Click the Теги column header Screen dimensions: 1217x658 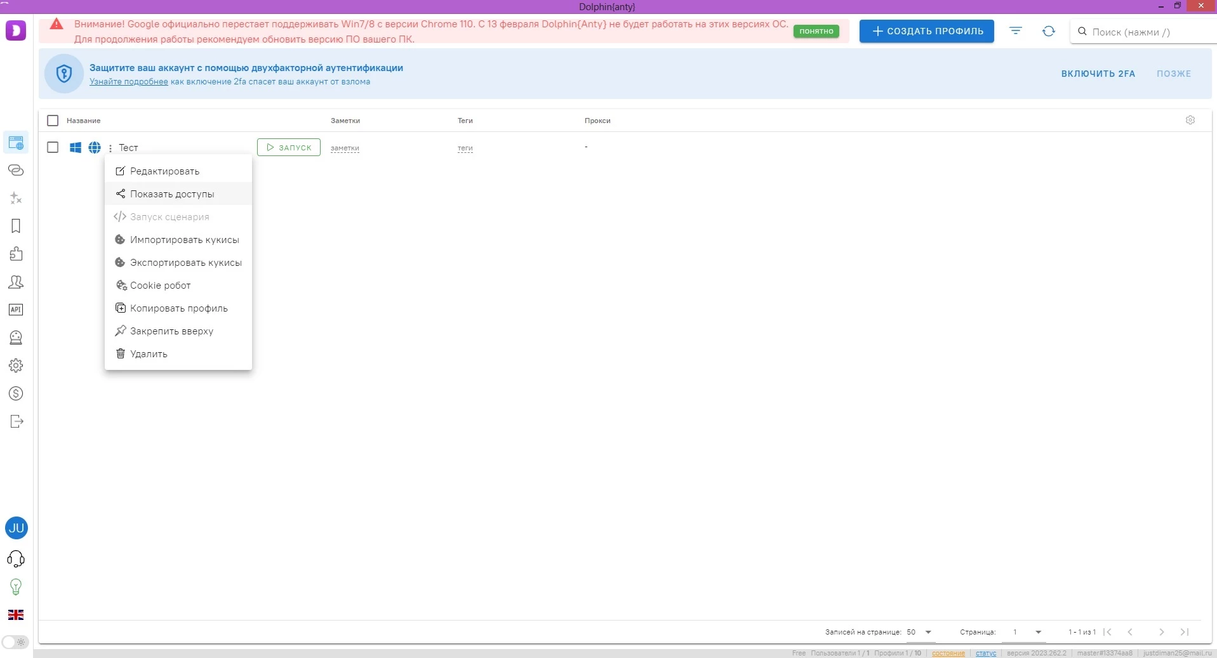click(465, 121)
